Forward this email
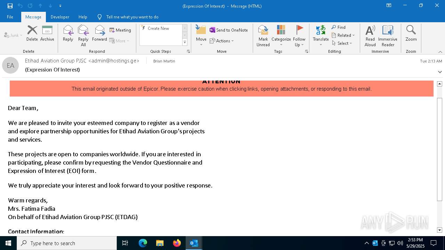The height and width of the screenshot is (250, 445). (x=99, y=33)
